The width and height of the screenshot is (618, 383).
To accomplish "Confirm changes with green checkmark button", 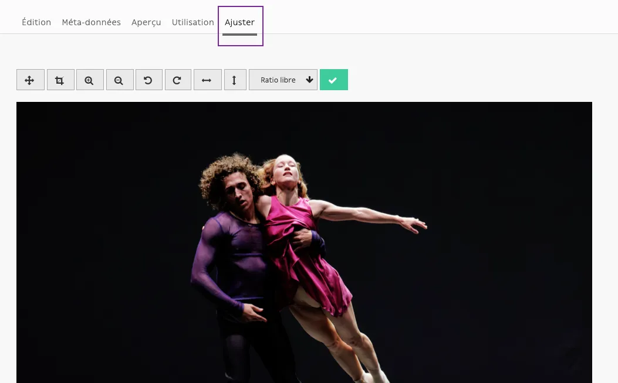I will (334, 80).
